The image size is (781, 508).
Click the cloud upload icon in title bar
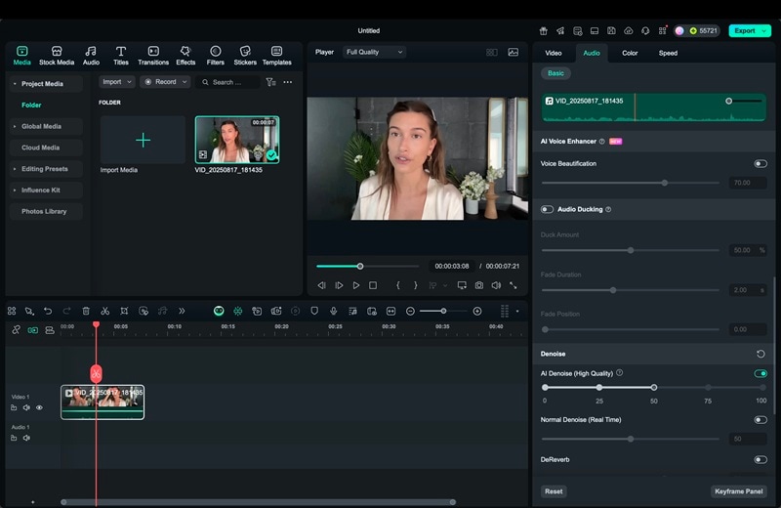(628, 31)
